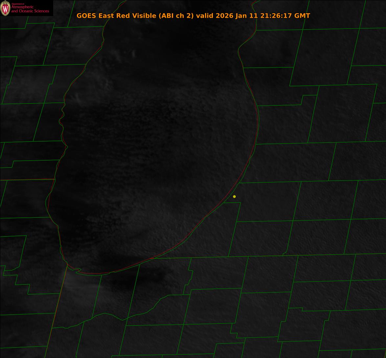The image size is (386, 358).
Task: Click the yellow dot marker near shore
Action: click(x=234, y=196)
